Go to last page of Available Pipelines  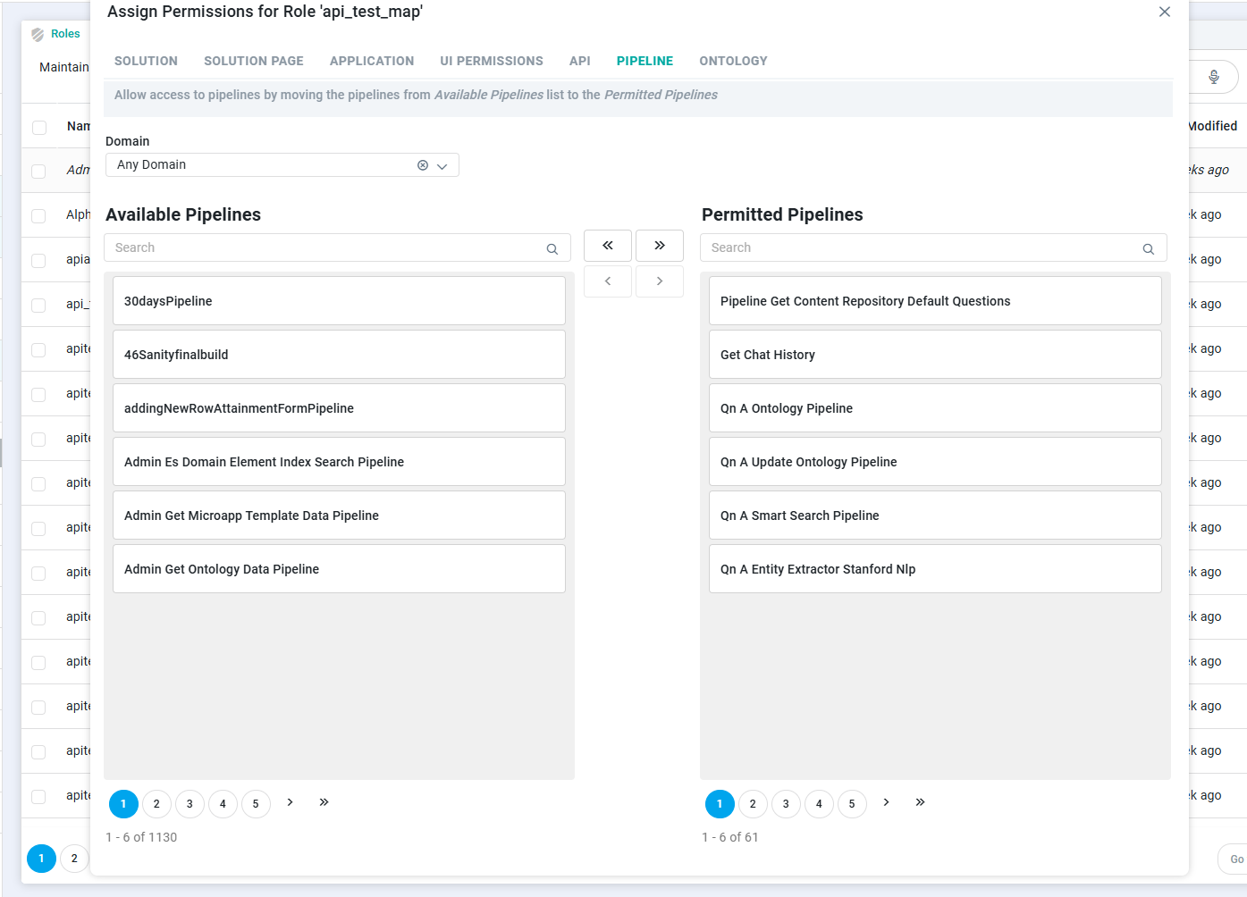tap(324, 802)
